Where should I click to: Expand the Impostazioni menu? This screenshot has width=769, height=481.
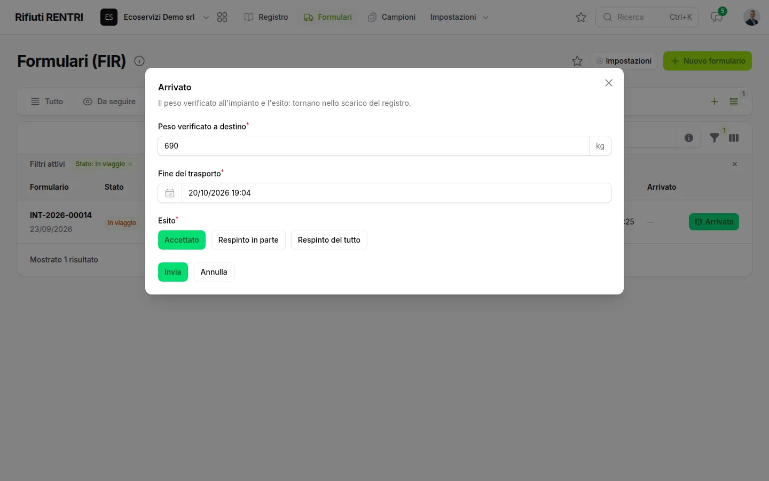(x=459, y=17)
